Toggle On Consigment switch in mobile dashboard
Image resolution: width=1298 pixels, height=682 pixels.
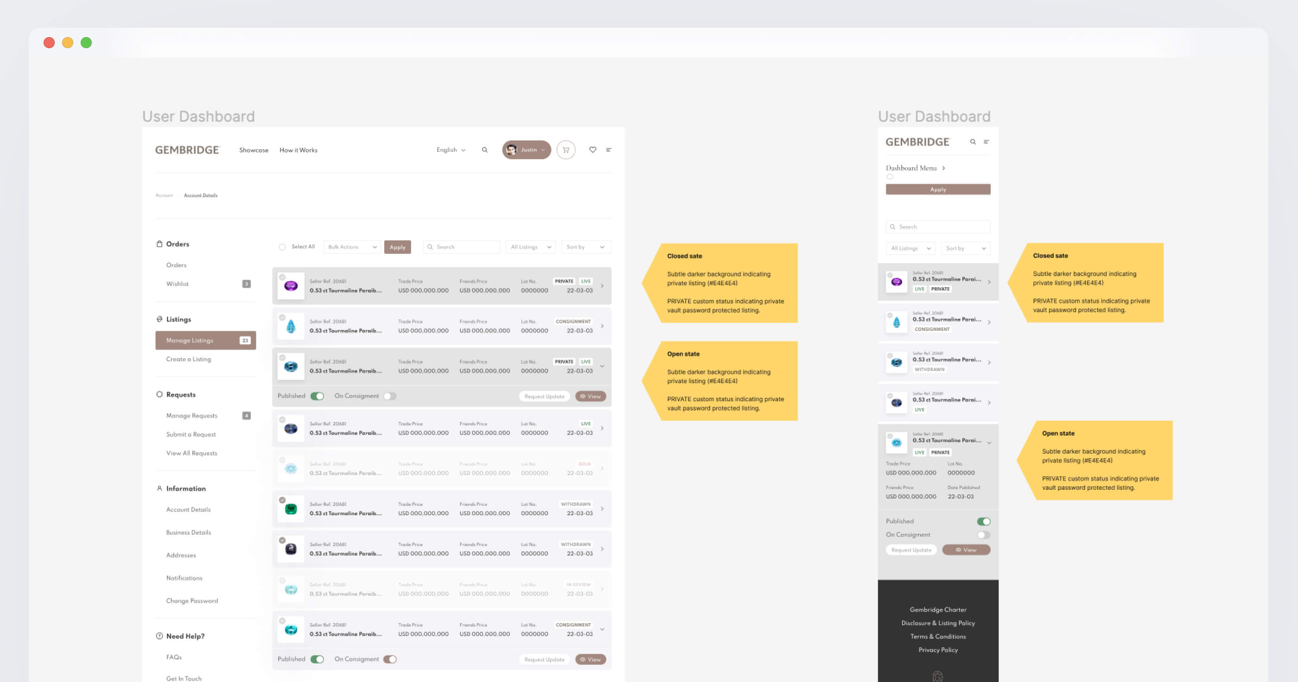(x=984, y=535)
